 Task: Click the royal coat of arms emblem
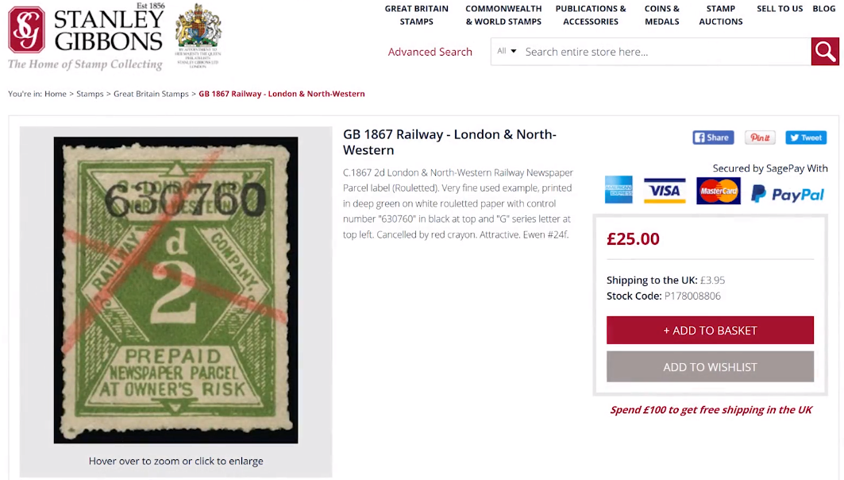coord(198,35)
